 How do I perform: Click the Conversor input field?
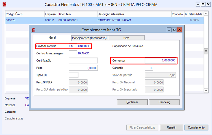coord(161,60)
